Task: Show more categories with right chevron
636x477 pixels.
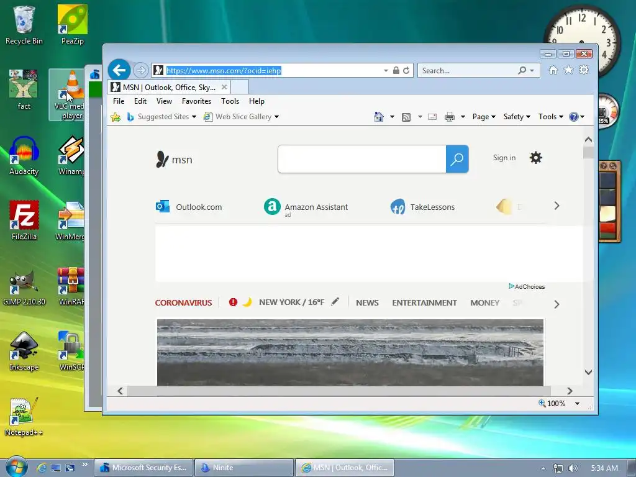Action: [556, 304]
